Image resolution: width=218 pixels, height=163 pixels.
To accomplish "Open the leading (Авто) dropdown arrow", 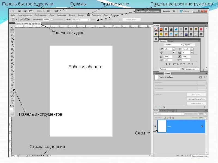I will (x=192, y=49).
